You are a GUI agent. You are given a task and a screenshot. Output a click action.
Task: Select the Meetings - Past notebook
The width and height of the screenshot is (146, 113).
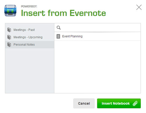coord(29,30)
